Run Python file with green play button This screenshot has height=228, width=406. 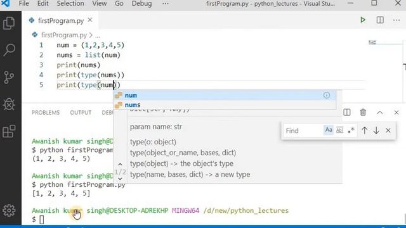[363, 20]
